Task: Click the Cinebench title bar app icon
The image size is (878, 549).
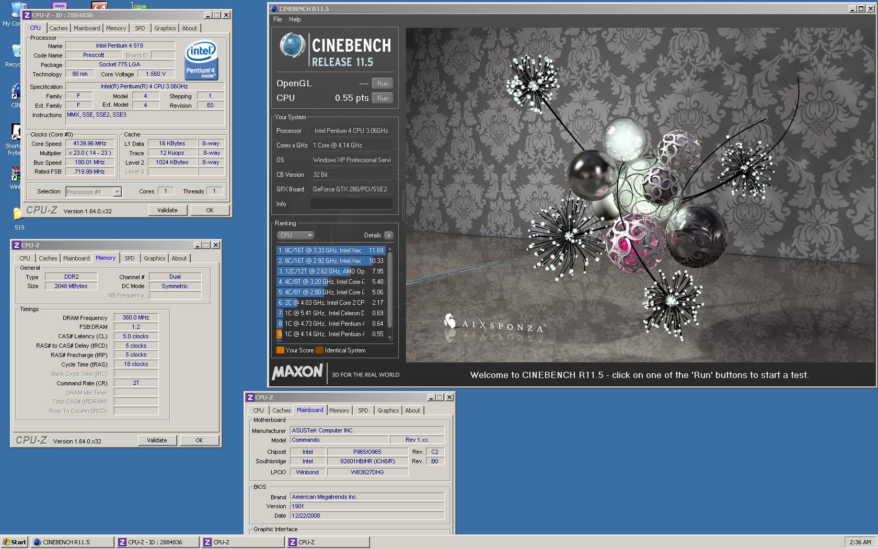Action: (274, 9)
